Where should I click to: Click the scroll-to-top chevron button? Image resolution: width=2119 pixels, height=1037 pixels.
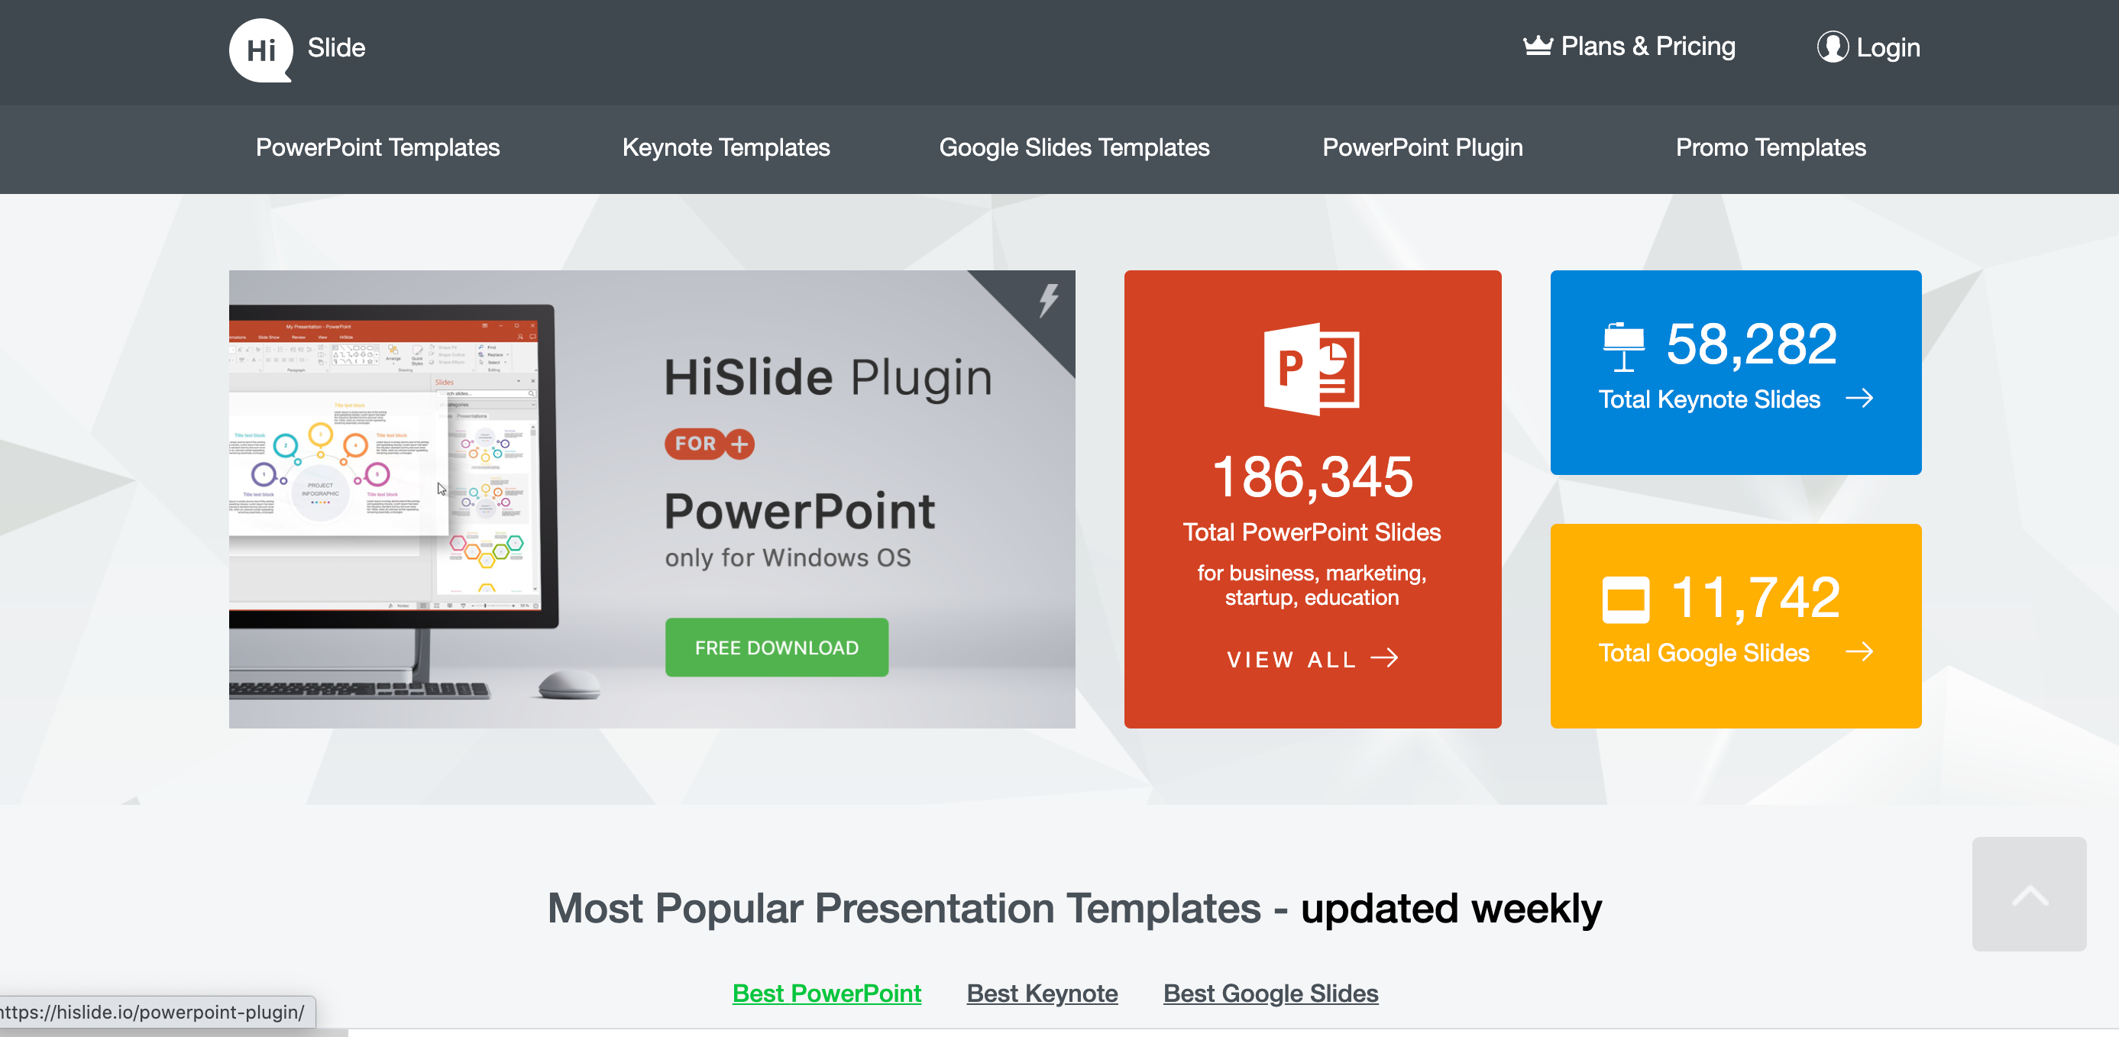[x=2029, y=894]
